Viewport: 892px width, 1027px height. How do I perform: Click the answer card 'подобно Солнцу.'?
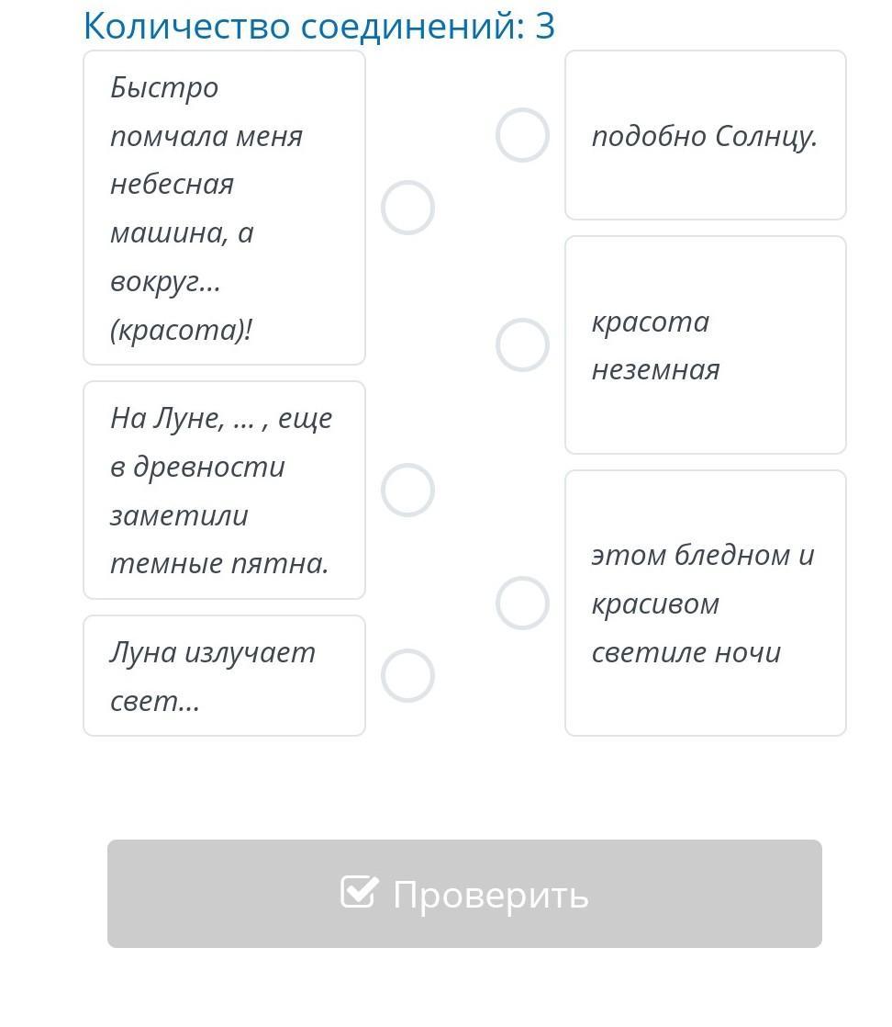[x=706, y=135]
